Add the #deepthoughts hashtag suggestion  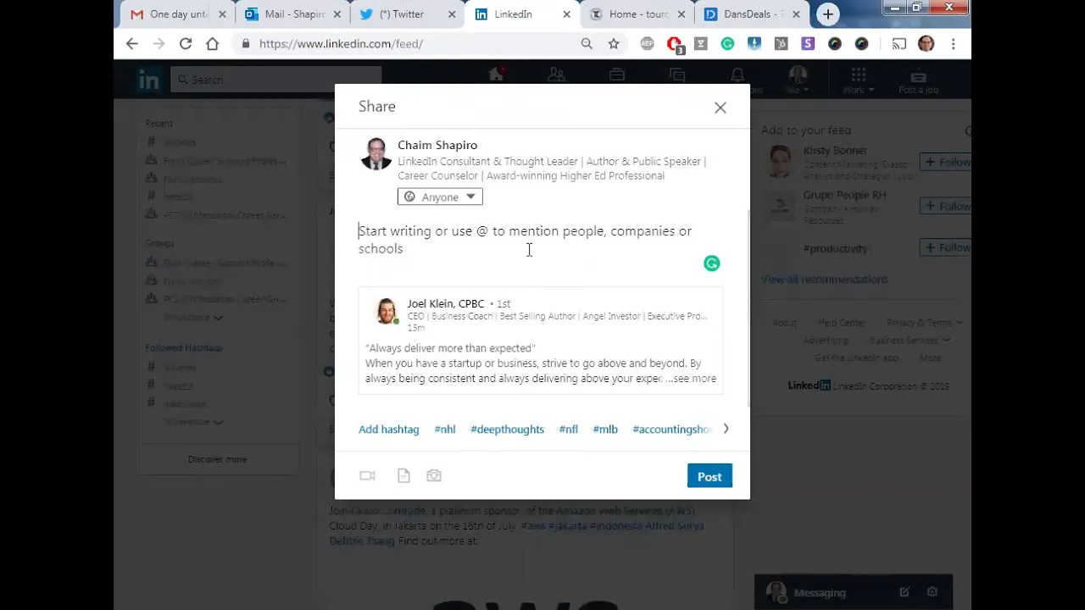(507, 430)
